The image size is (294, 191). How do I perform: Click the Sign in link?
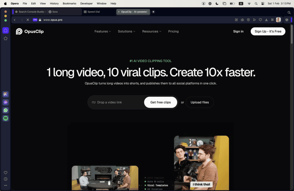238,32
